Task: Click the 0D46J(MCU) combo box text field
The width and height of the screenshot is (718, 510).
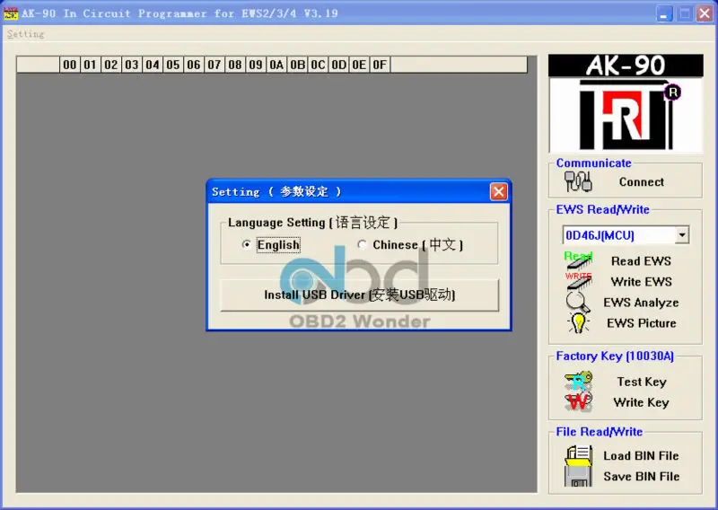Action: click(618, 235)
